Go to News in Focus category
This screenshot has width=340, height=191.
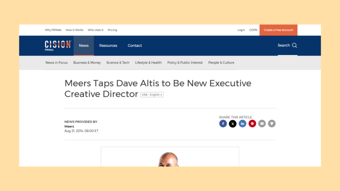56,63
